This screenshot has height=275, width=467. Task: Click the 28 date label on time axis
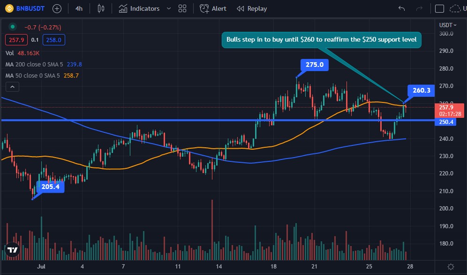pyautogui.click(x=410, y=267)
